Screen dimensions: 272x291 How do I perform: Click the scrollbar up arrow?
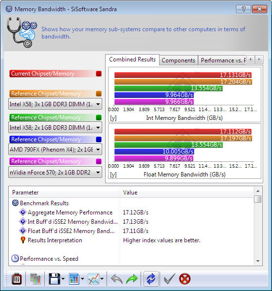pyautogui.click(x=258, y=191)
